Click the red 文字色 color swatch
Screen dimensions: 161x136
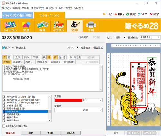69,100
